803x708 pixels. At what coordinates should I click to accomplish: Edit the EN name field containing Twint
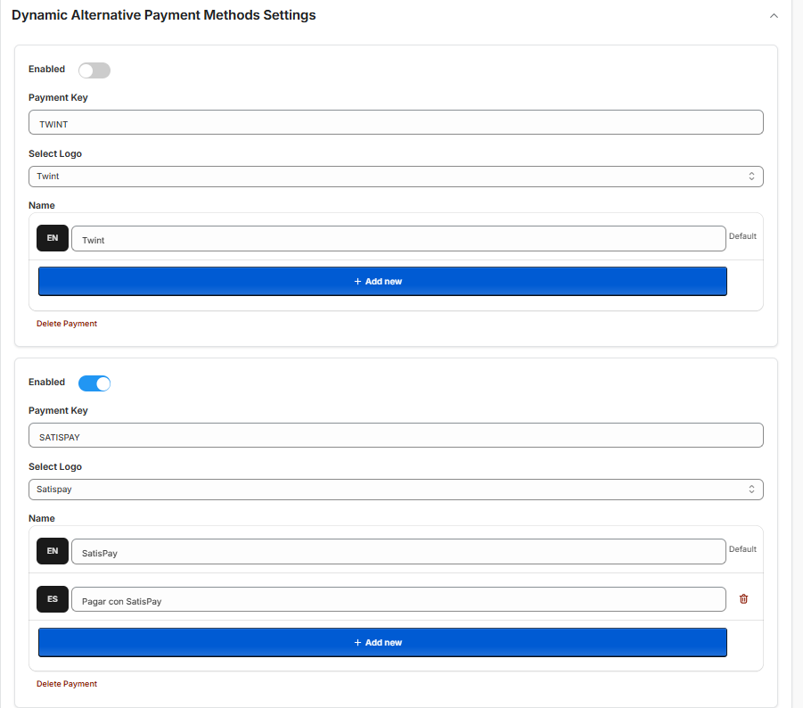[x=398, y=239]
